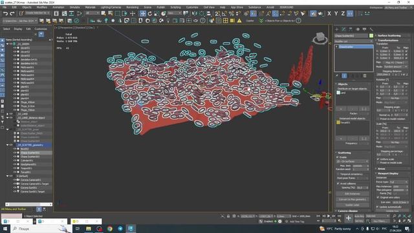Open the Animation menu
The width and height of the screenshot is (414, 233).
(x=58, y=7)
